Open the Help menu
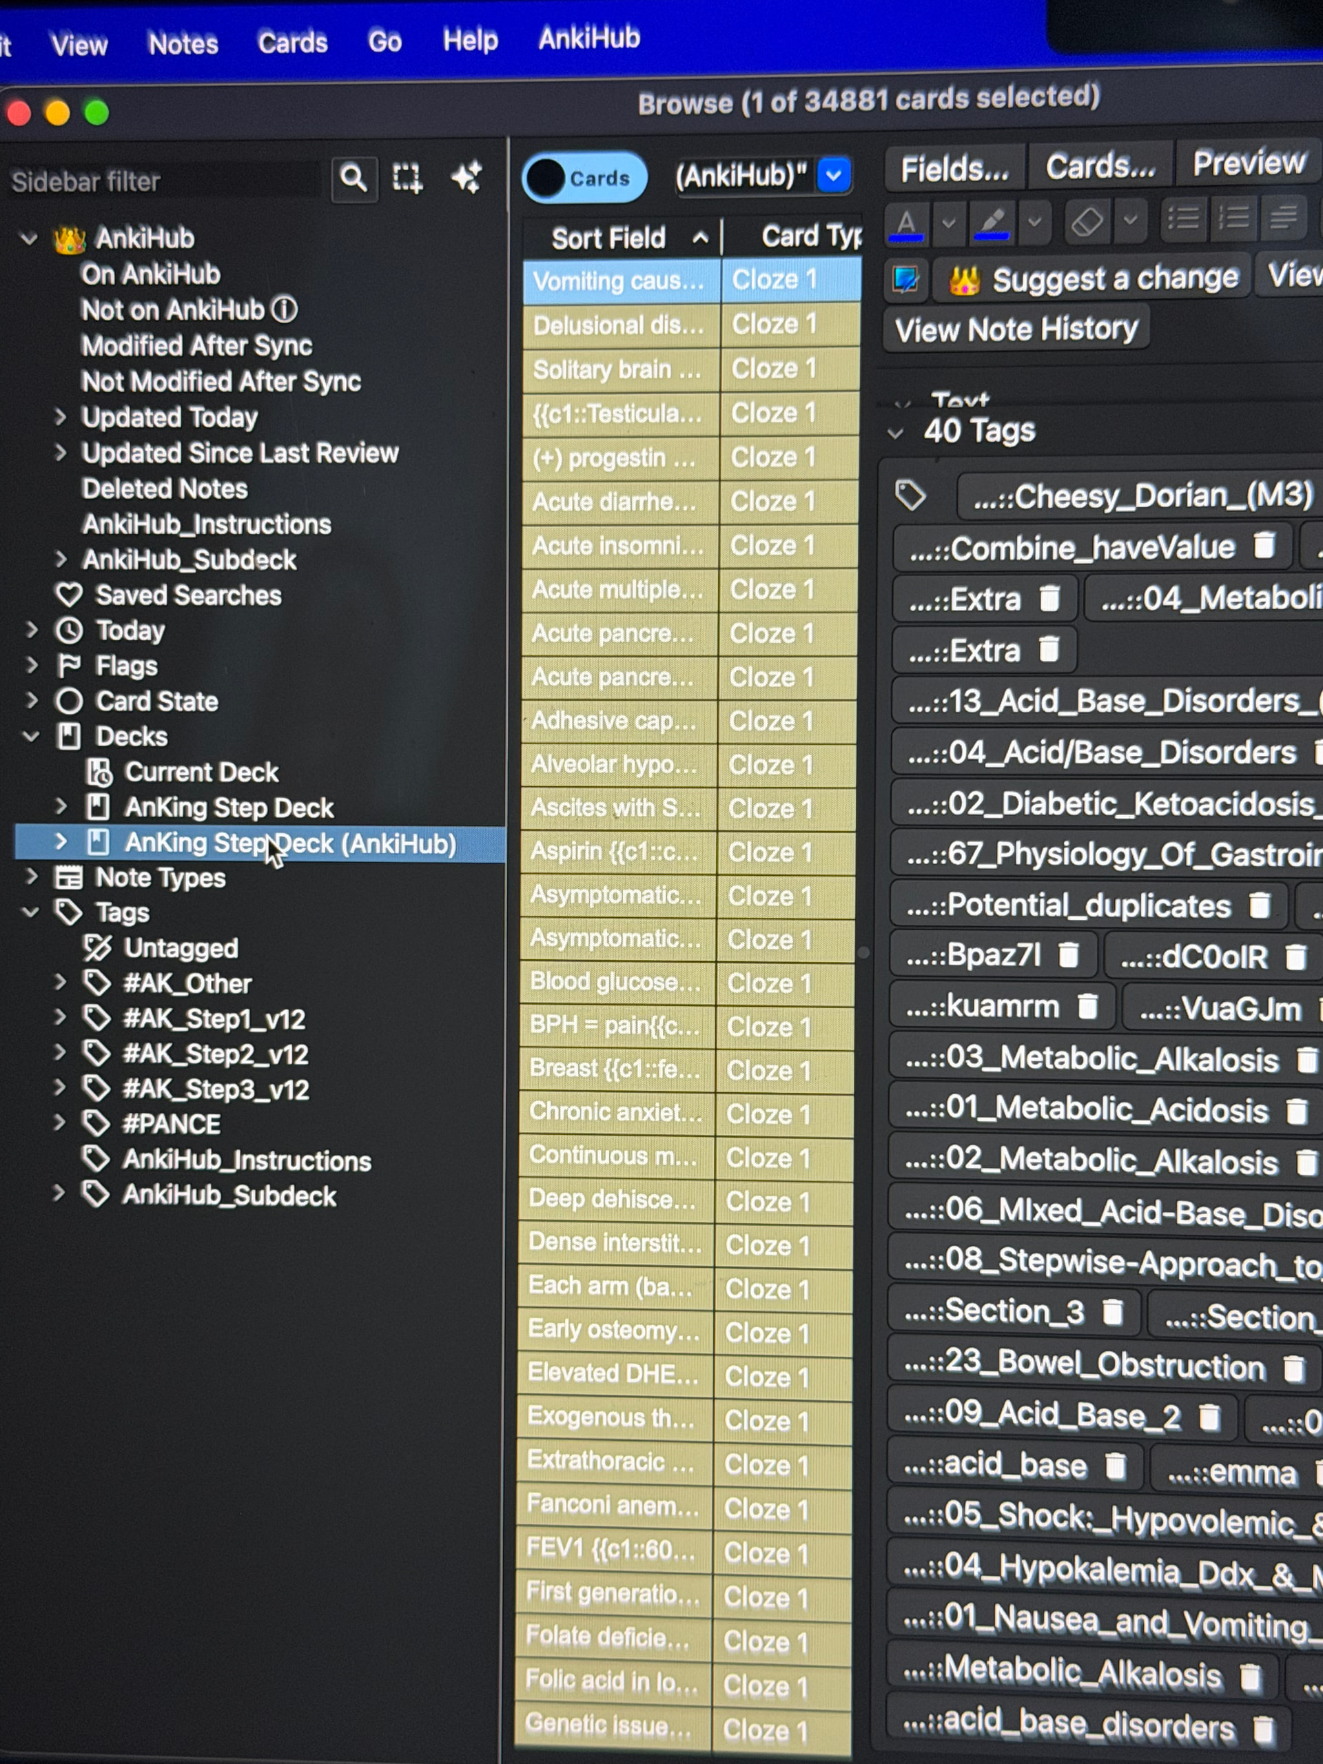Image resolution: width=1323 pixels, height=1764 pixels. tap(471, 39)
